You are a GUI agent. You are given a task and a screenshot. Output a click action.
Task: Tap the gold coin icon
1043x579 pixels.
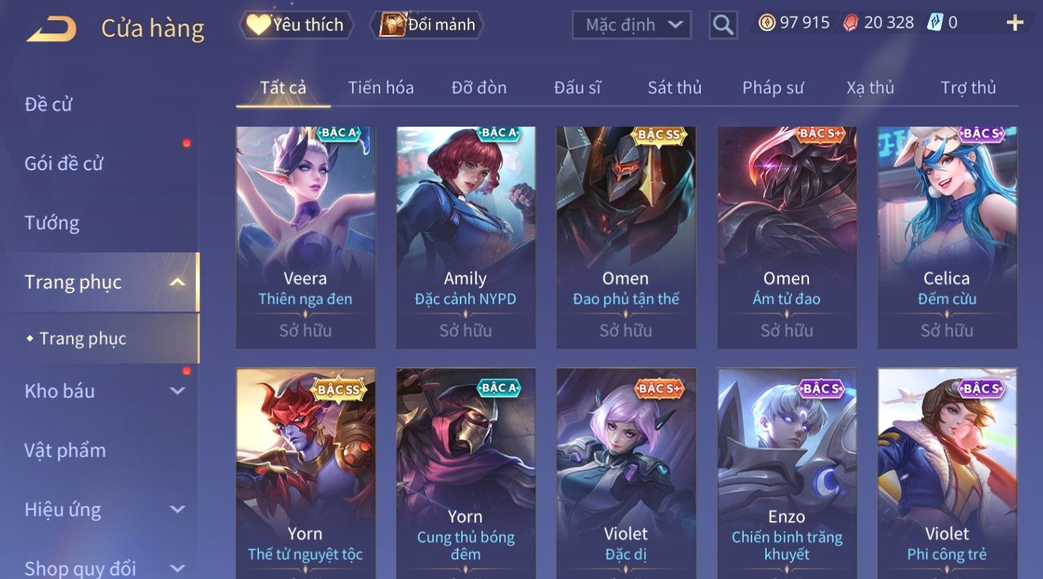click(767, 23)
